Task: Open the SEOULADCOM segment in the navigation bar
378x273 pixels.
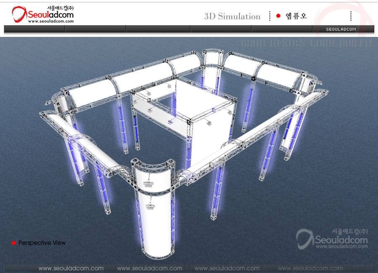Action: [341, 29]
